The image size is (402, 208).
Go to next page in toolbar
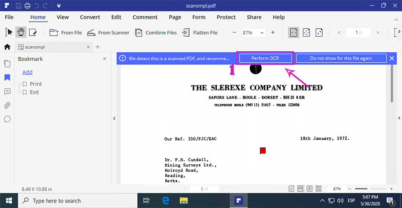(377, 33)
